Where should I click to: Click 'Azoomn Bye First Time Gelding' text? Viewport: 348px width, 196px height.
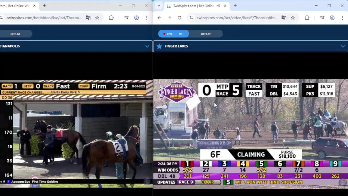[35, 182]
